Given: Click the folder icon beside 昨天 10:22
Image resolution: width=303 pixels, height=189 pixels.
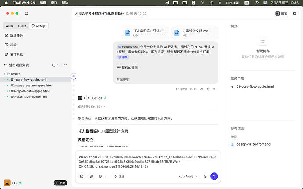Looking at the screenshot, I should click(x=128, y=14).
